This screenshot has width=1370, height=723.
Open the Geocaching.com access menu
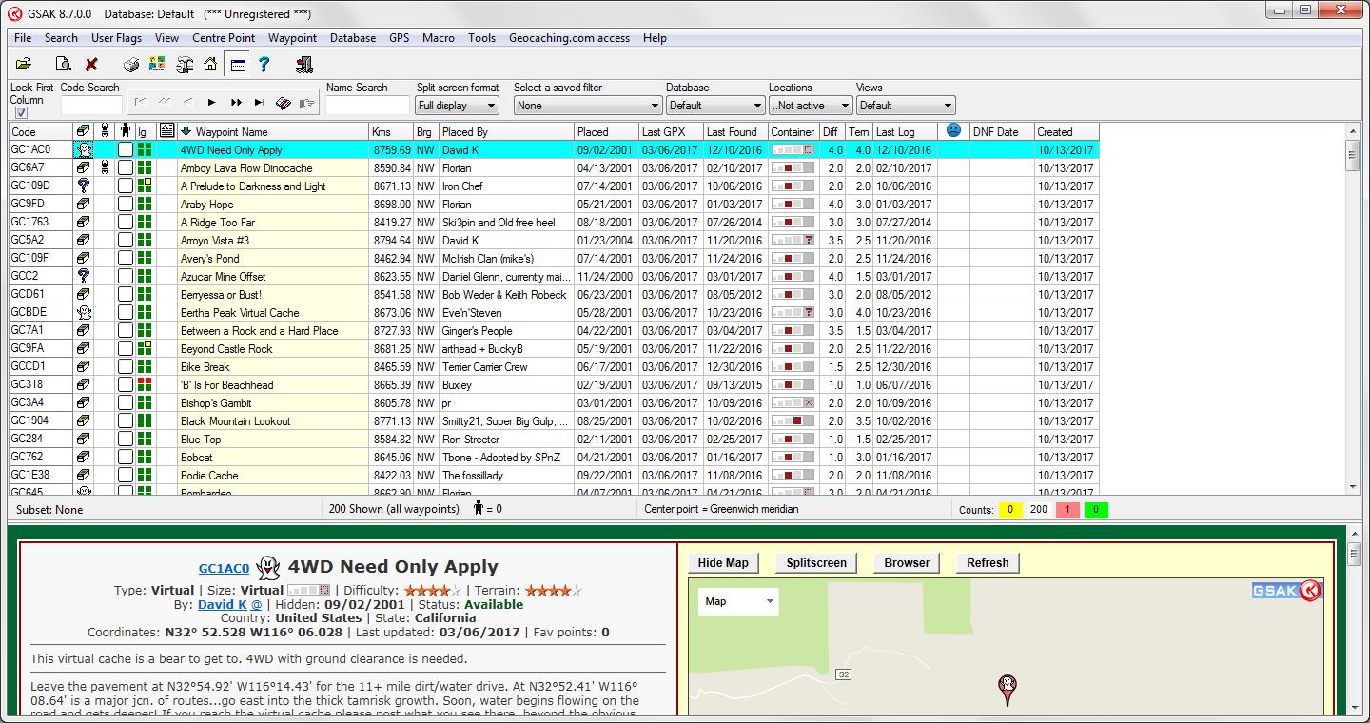coord(569,38)
